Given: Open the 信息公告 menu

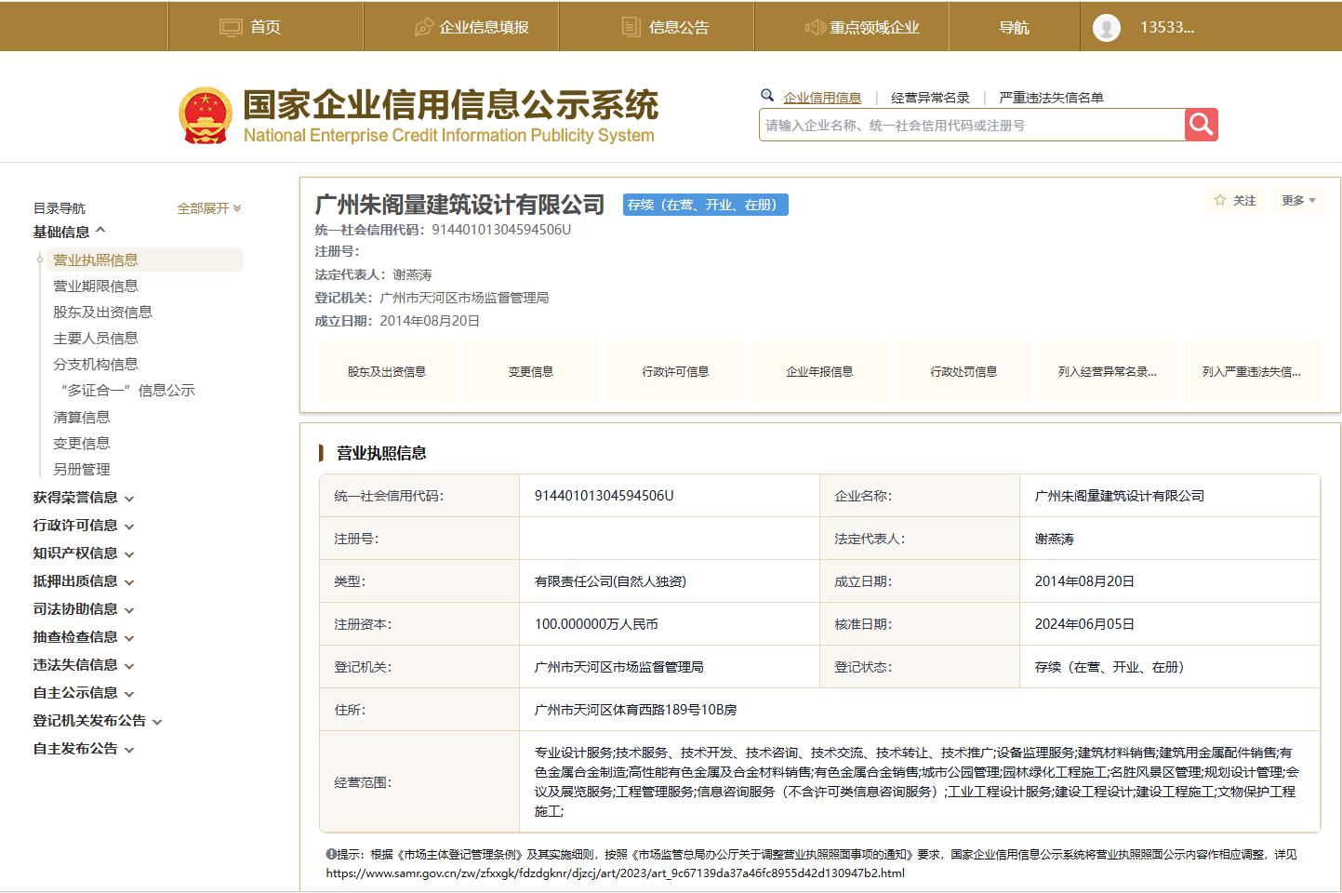Looking at the screenshot, I should 679,27.
